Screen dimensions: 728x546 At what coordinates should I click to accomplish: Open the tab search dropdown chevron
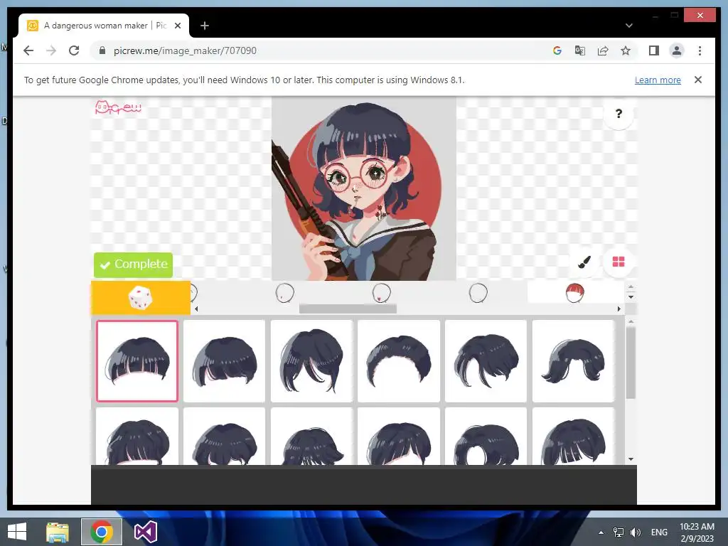pos(628,26)
